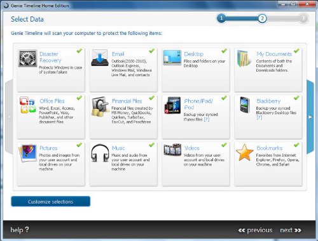Uncheck the Blackberry green checkmark
Image resolution: width=318 pixels, height=241 pixels.
pos(296,98)
